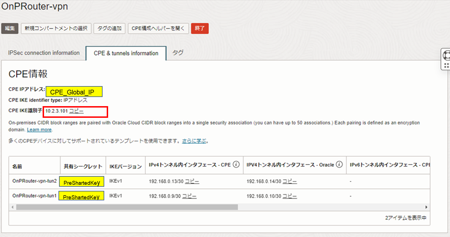Copy 192.168.0.9/30 CPE interface address
The height and width of the screenshot is (237, 450).
click(x=189, y=196)
